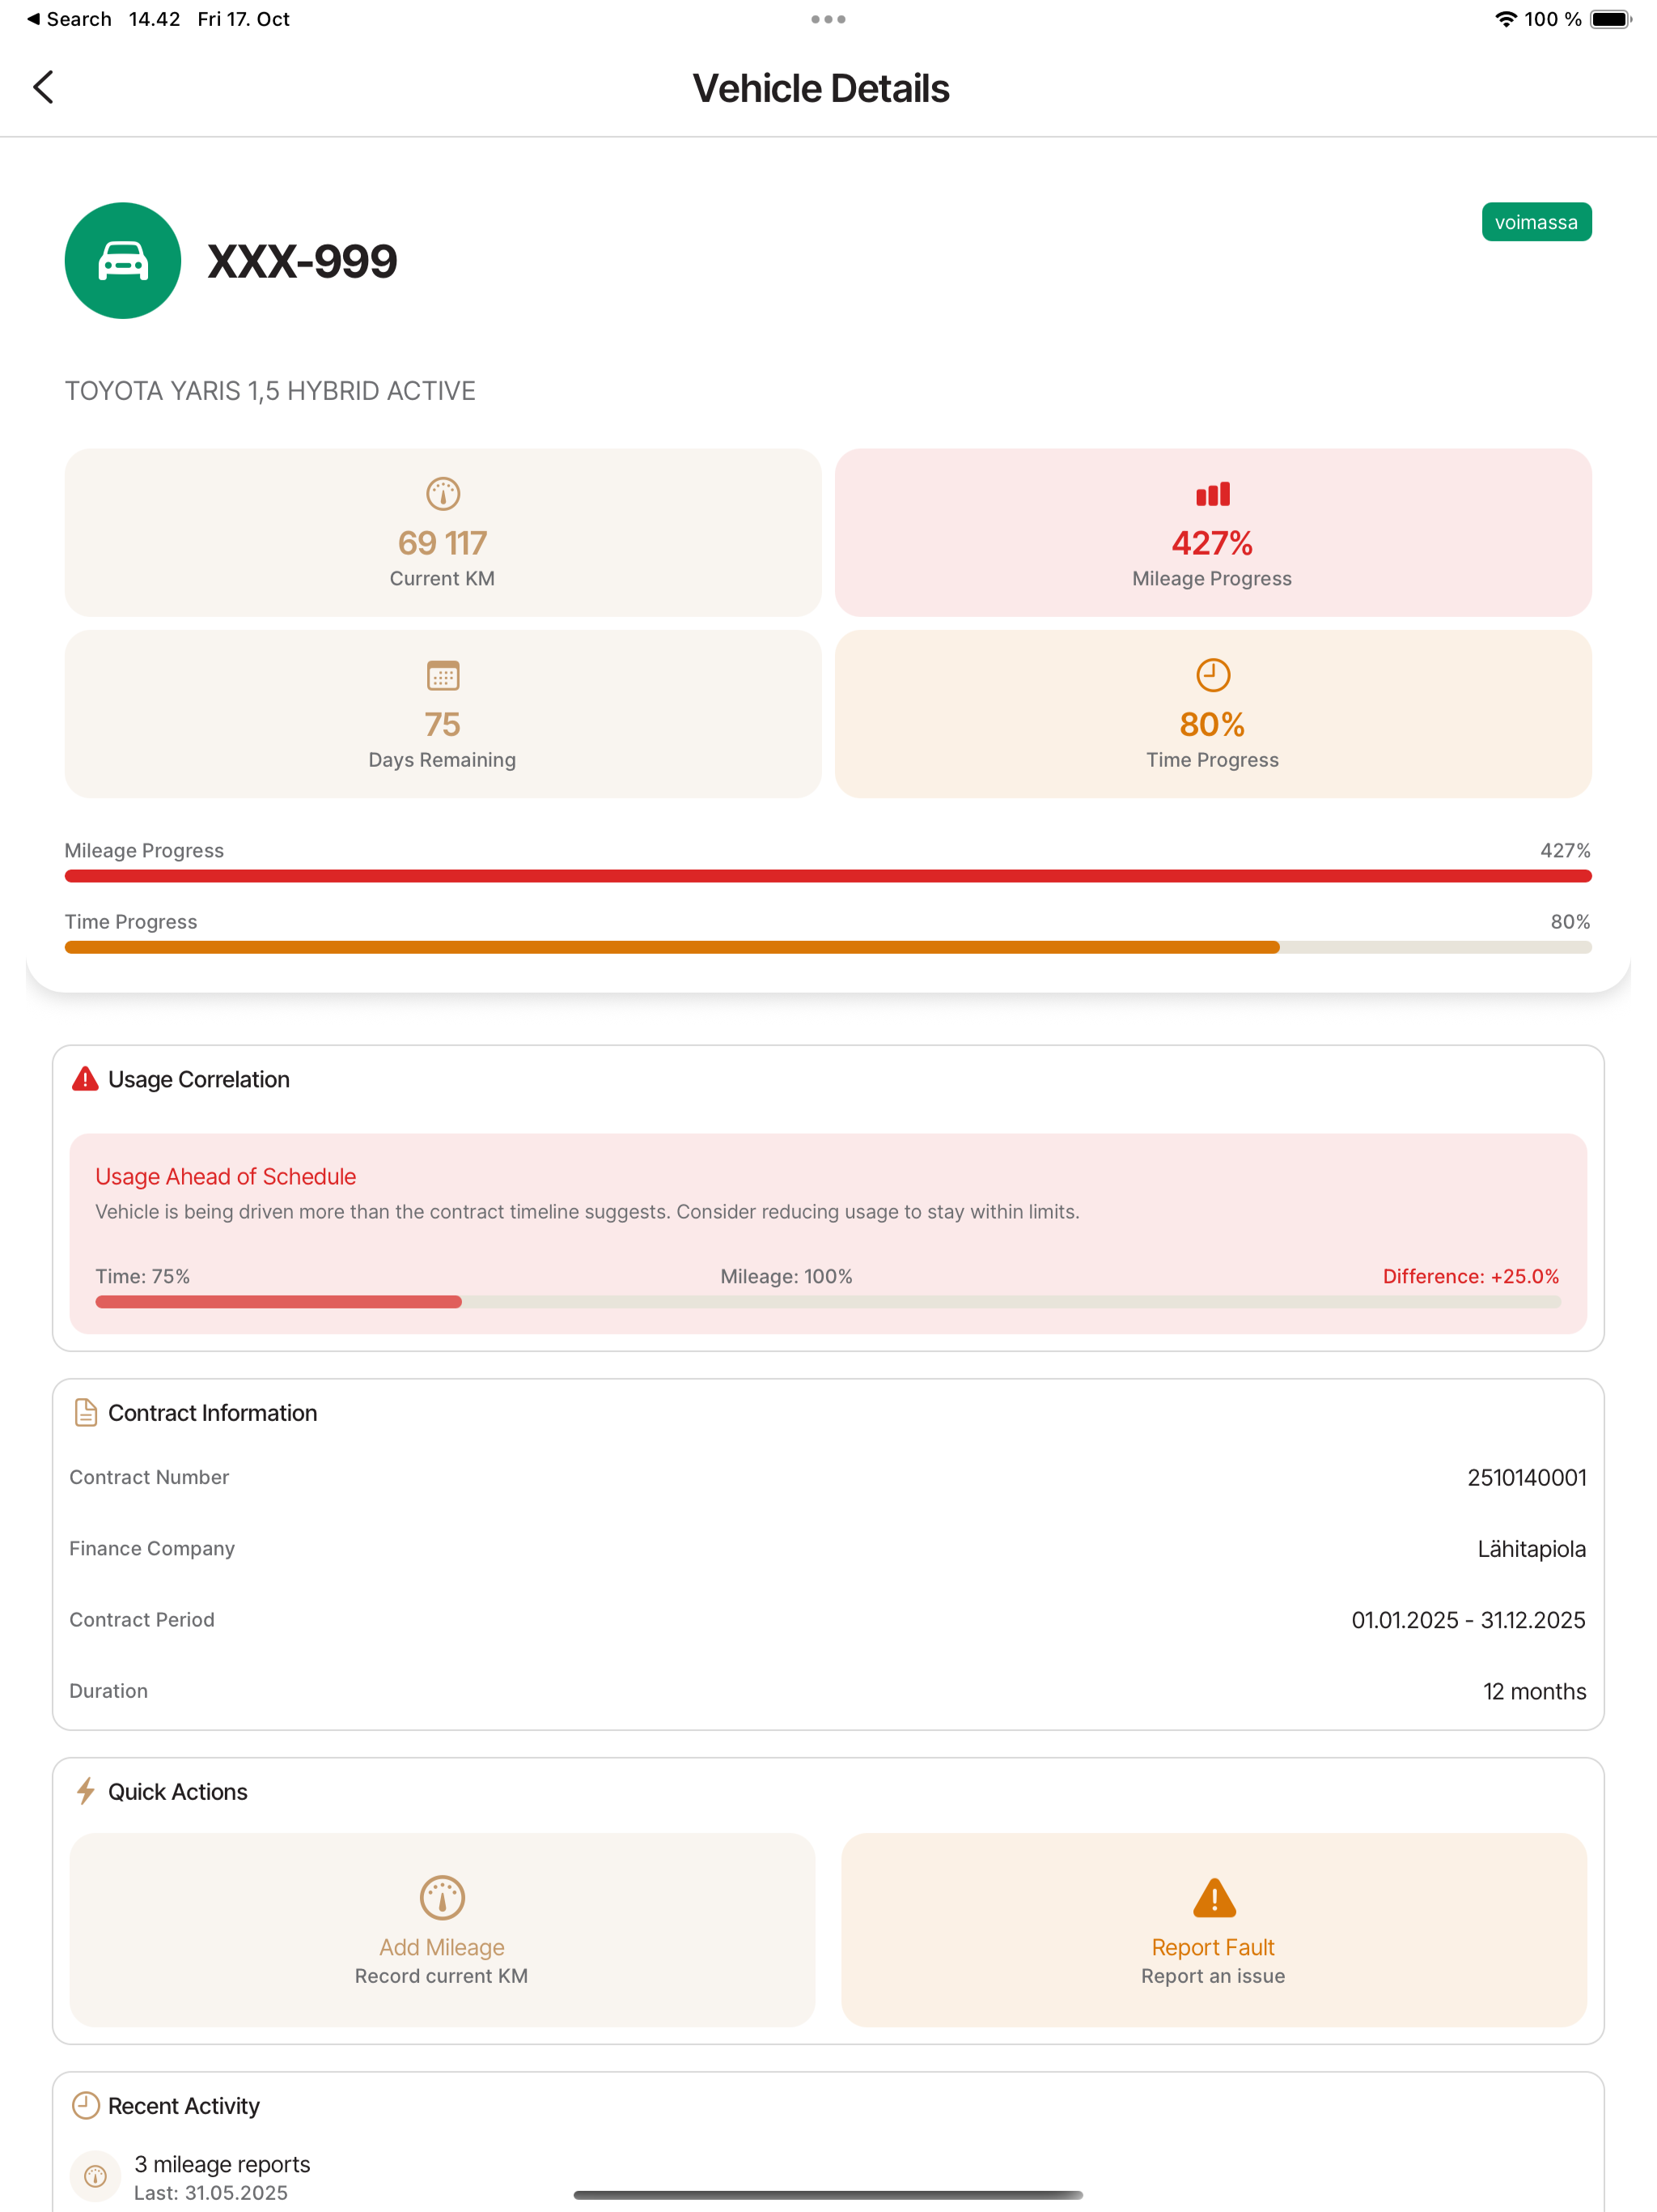Viewport: 1657px width, 2212px height.
Task: Tap the Mileage: 100% label
Action: 786,1276
